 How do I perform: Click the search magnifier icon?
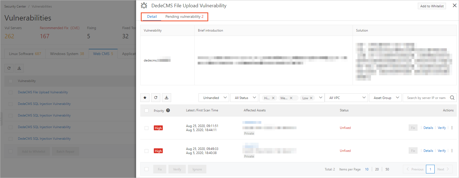point(452,98)
